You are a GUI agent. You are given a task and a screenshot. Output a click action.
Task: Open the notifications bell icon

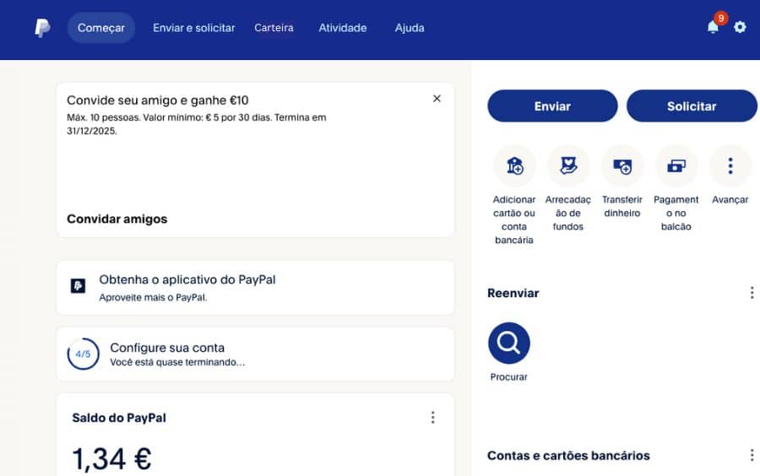(x=713, y=27)
